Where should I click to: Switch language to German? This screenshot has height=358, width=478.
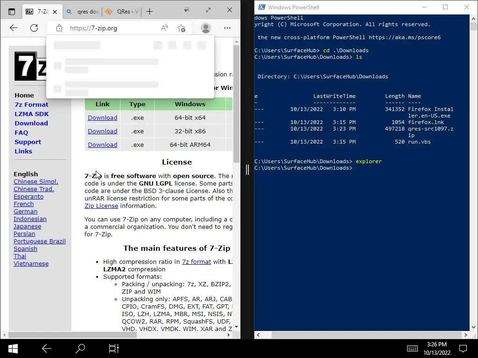[25, 211]
